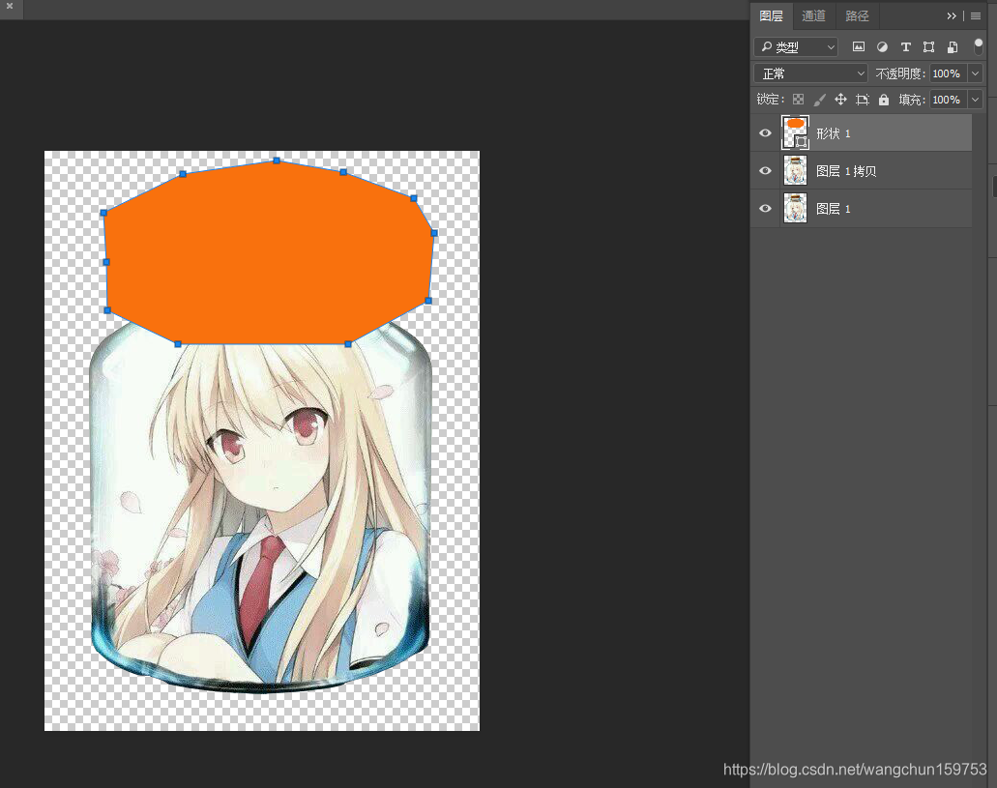Lock transparent pixels icon
997x788 pixels.
(x=798, y=100)
